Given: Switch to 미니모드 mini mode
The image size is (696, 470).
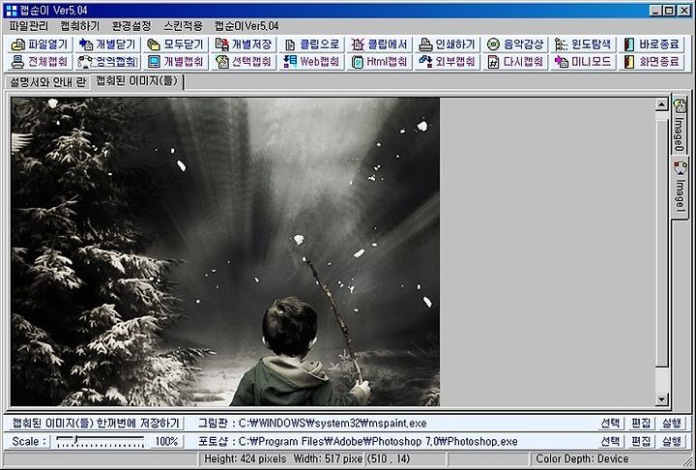Looking at the screenshot, I should point(583,62).
